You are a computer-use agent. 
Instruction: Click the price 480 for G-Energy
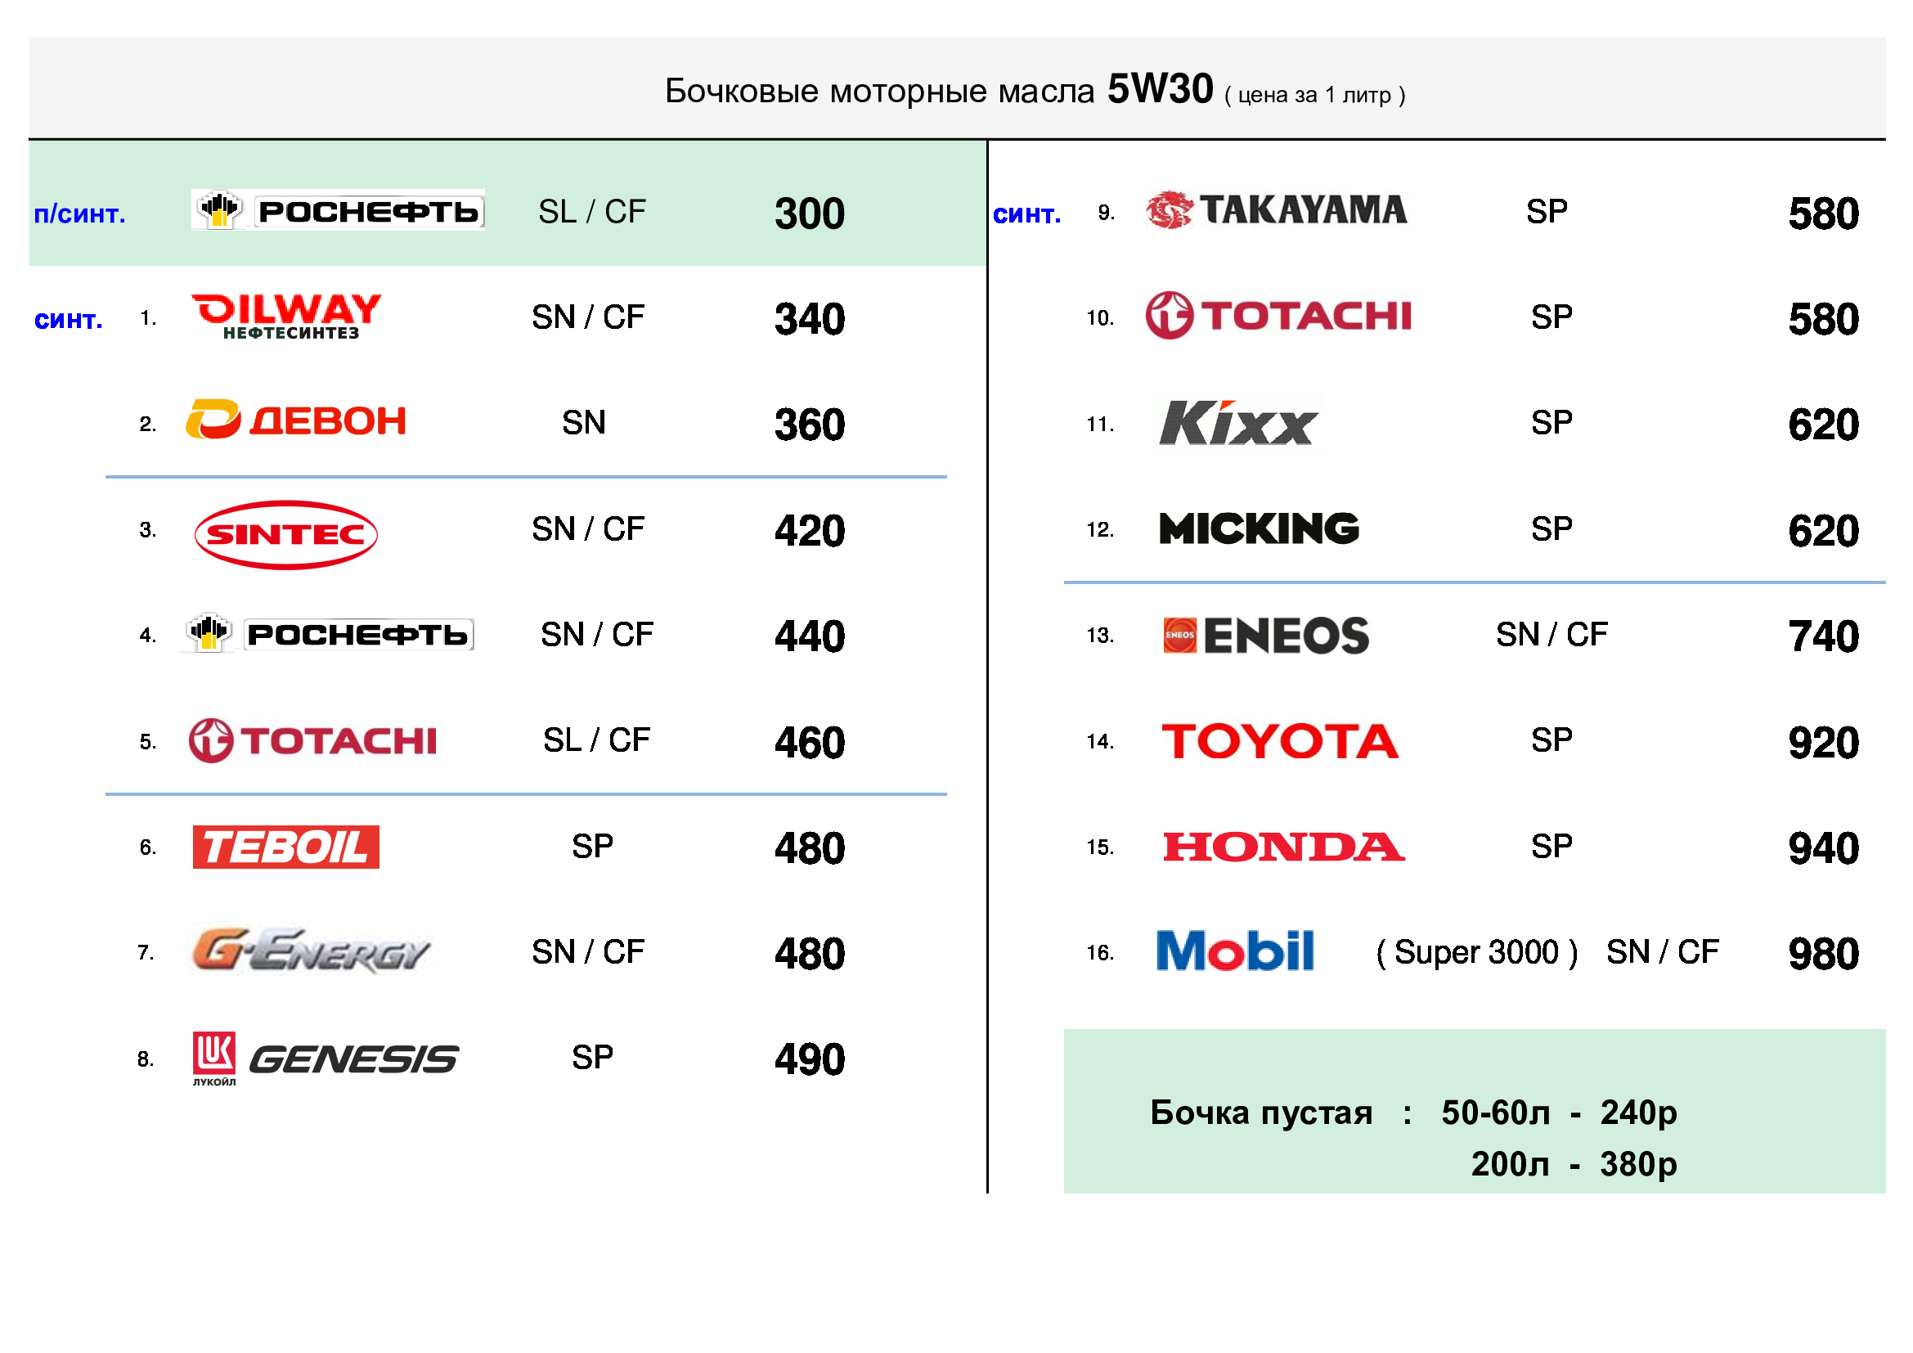pyautogui.click(x=809, y=955)
